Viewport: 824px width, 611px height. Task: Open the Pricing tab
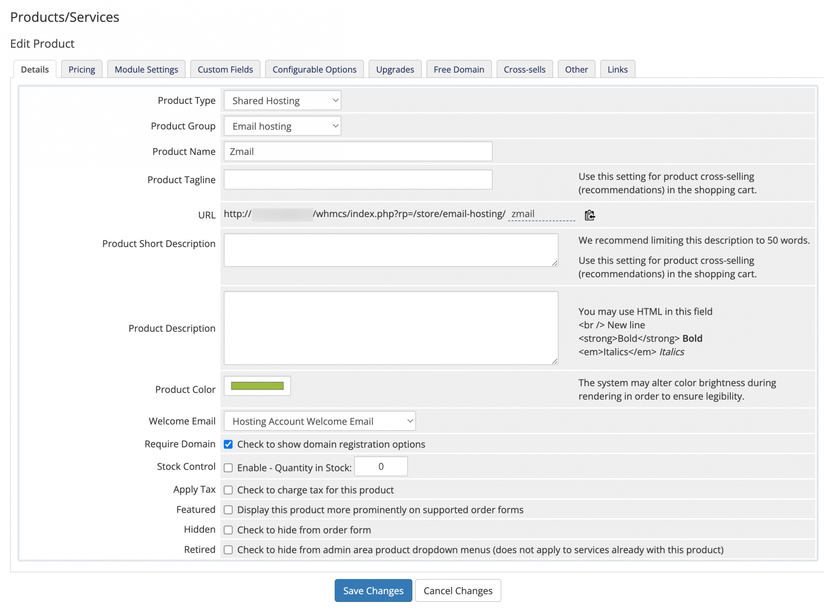pos(82,69)
